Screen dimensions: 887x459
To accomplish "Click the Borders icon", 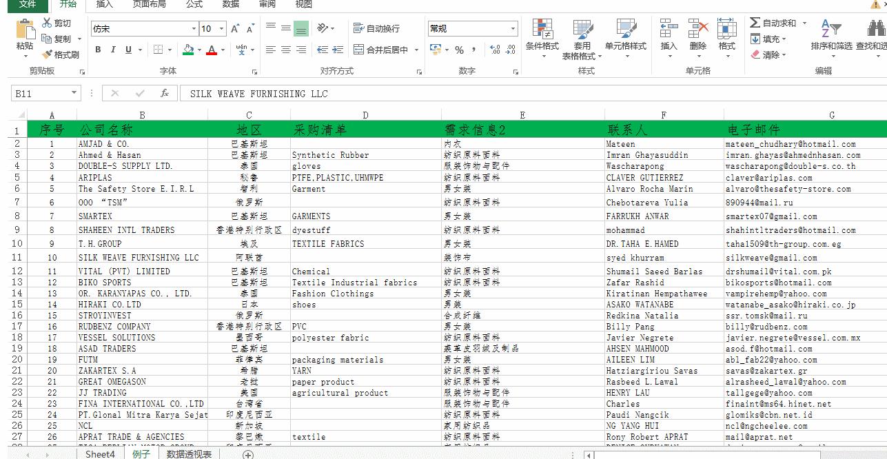I will (x=158, y=50).
